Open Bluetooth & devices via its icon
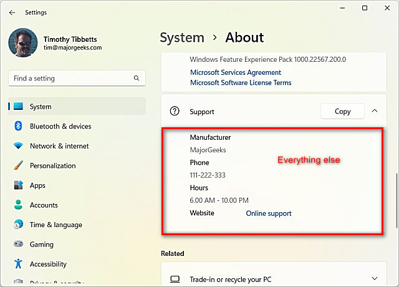The height and width of the screenshot is (287, 399). [x=18, y=126]
